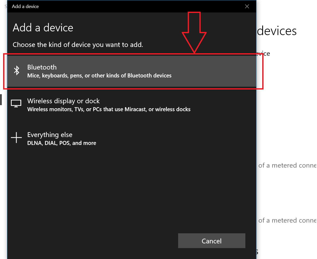
Task: Click 'DLNA, DIAL, POS, and more' text
Action: coord(62,143)
